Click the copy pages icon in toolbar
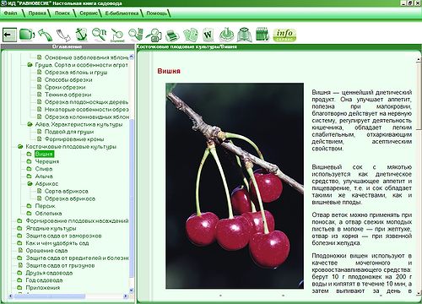Image resolution: width=422 pixels, height=304 pixels. (x=191, y=35)
